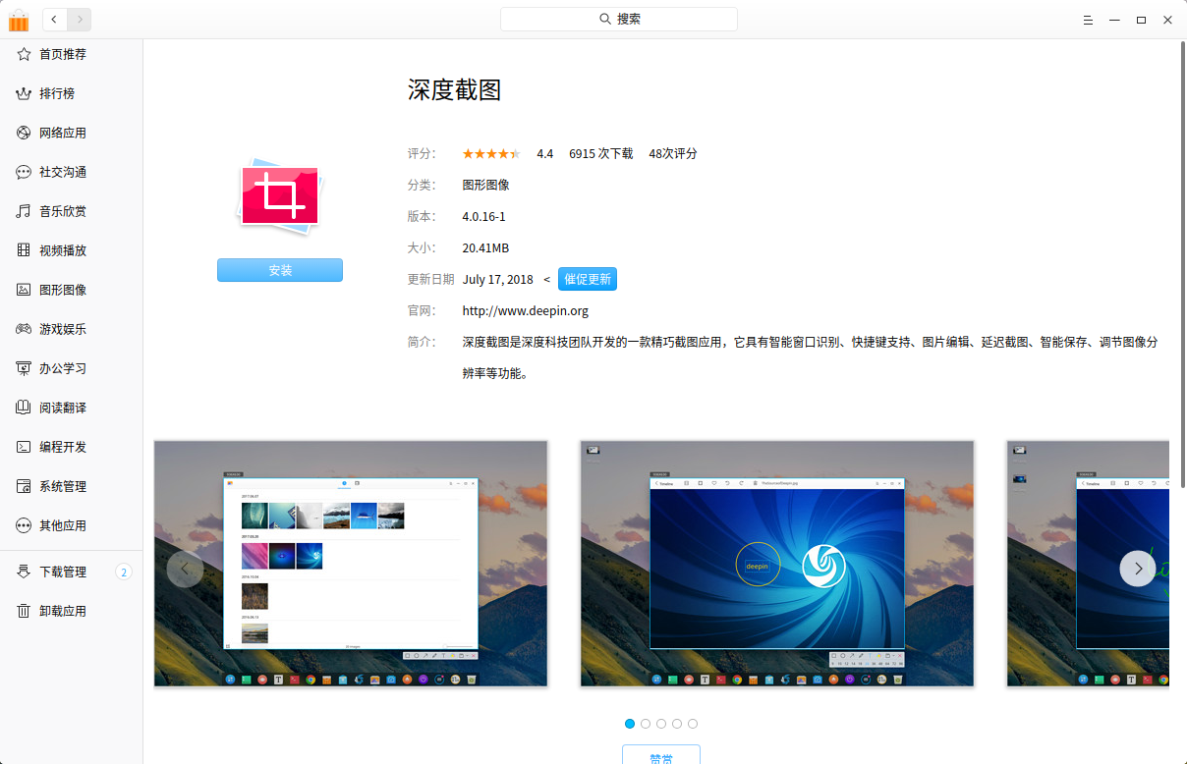Click the terminal icon for 编程开发

(24, 447)
